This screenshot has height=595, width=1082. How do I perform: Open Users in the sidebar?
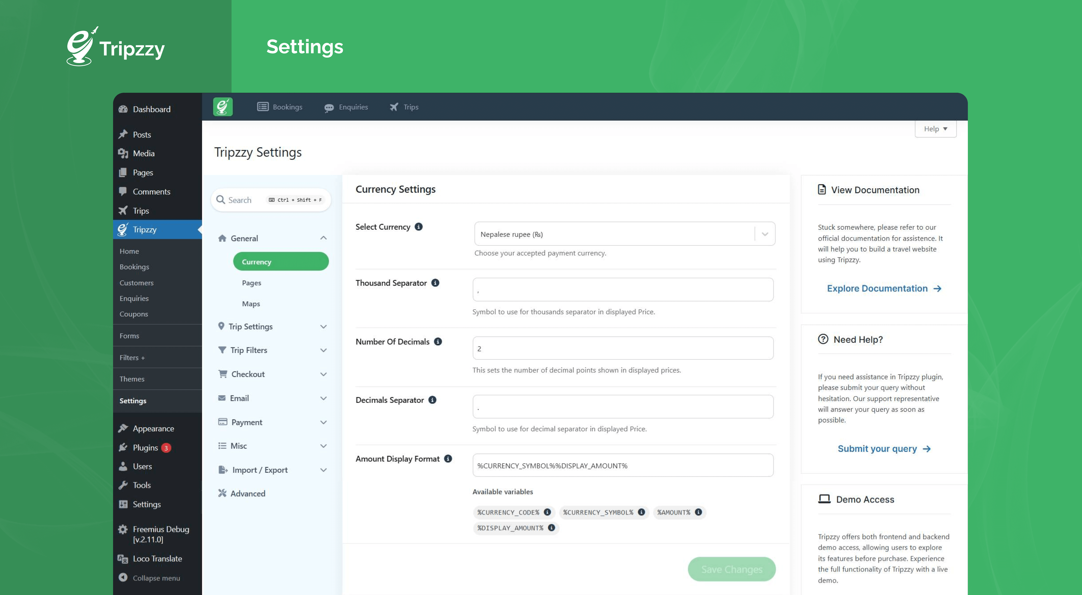(x=157, y=466)
